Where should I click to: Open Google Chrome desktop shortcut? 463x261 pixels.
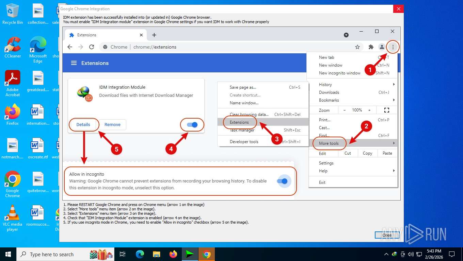[x=13, y=184]
